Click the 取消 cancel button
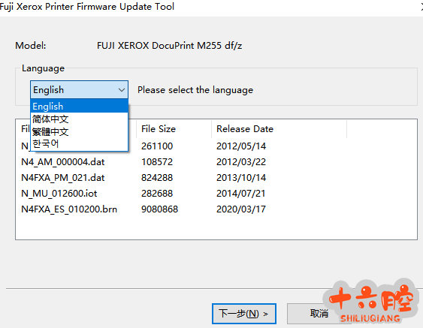Screen dimensions: 423x328 [x=319, y=314]
